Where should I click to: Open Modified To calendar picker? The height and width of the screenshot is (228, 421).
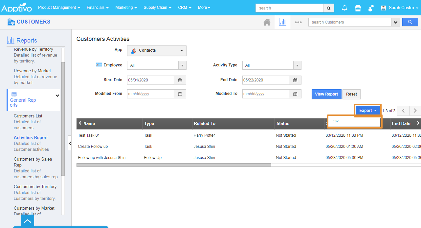pyautogui.click(x=295, y=94)
